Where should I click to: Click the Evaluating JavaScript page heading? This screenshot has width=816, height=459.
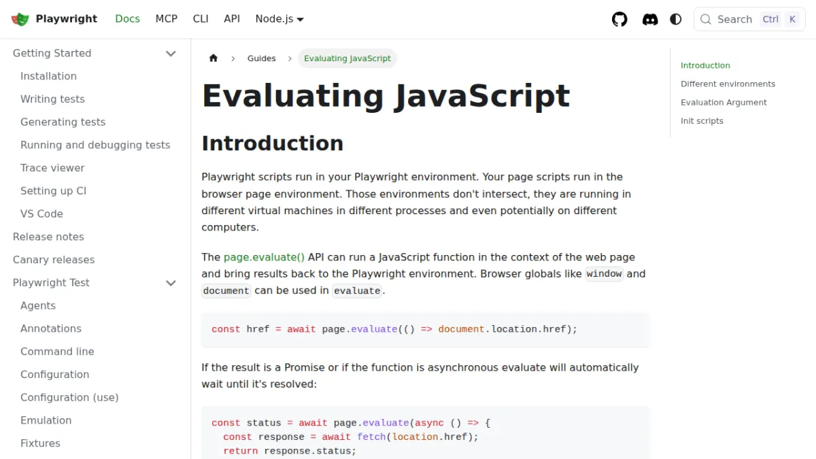386,96
